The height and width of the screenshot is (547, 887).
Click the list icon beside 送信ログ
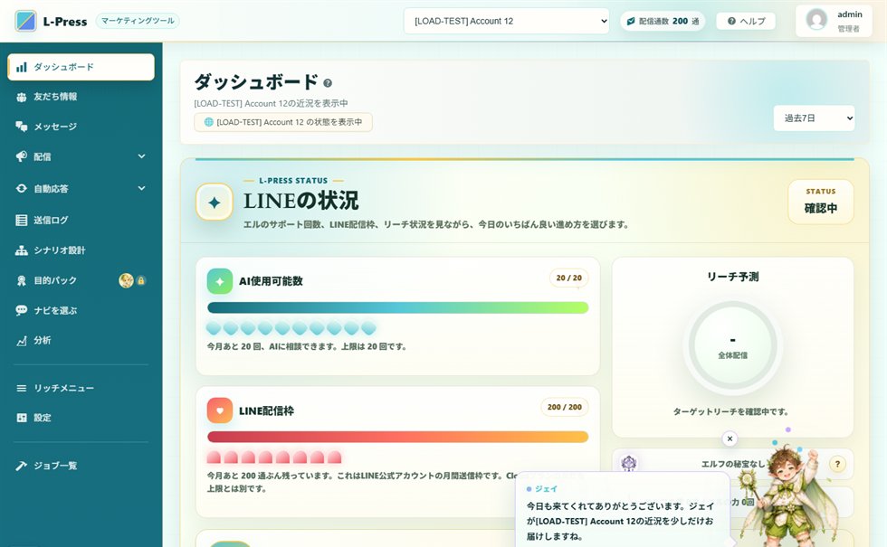click(x=22, y=220)
